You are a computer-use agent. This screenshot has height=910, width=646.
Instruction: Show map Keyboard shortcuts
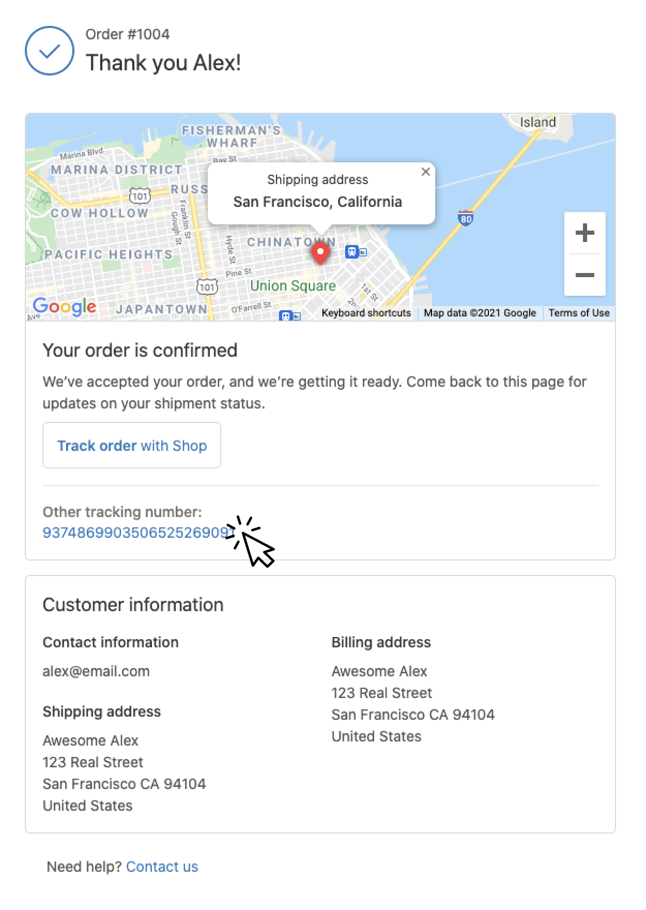click(x=366, y=313)
